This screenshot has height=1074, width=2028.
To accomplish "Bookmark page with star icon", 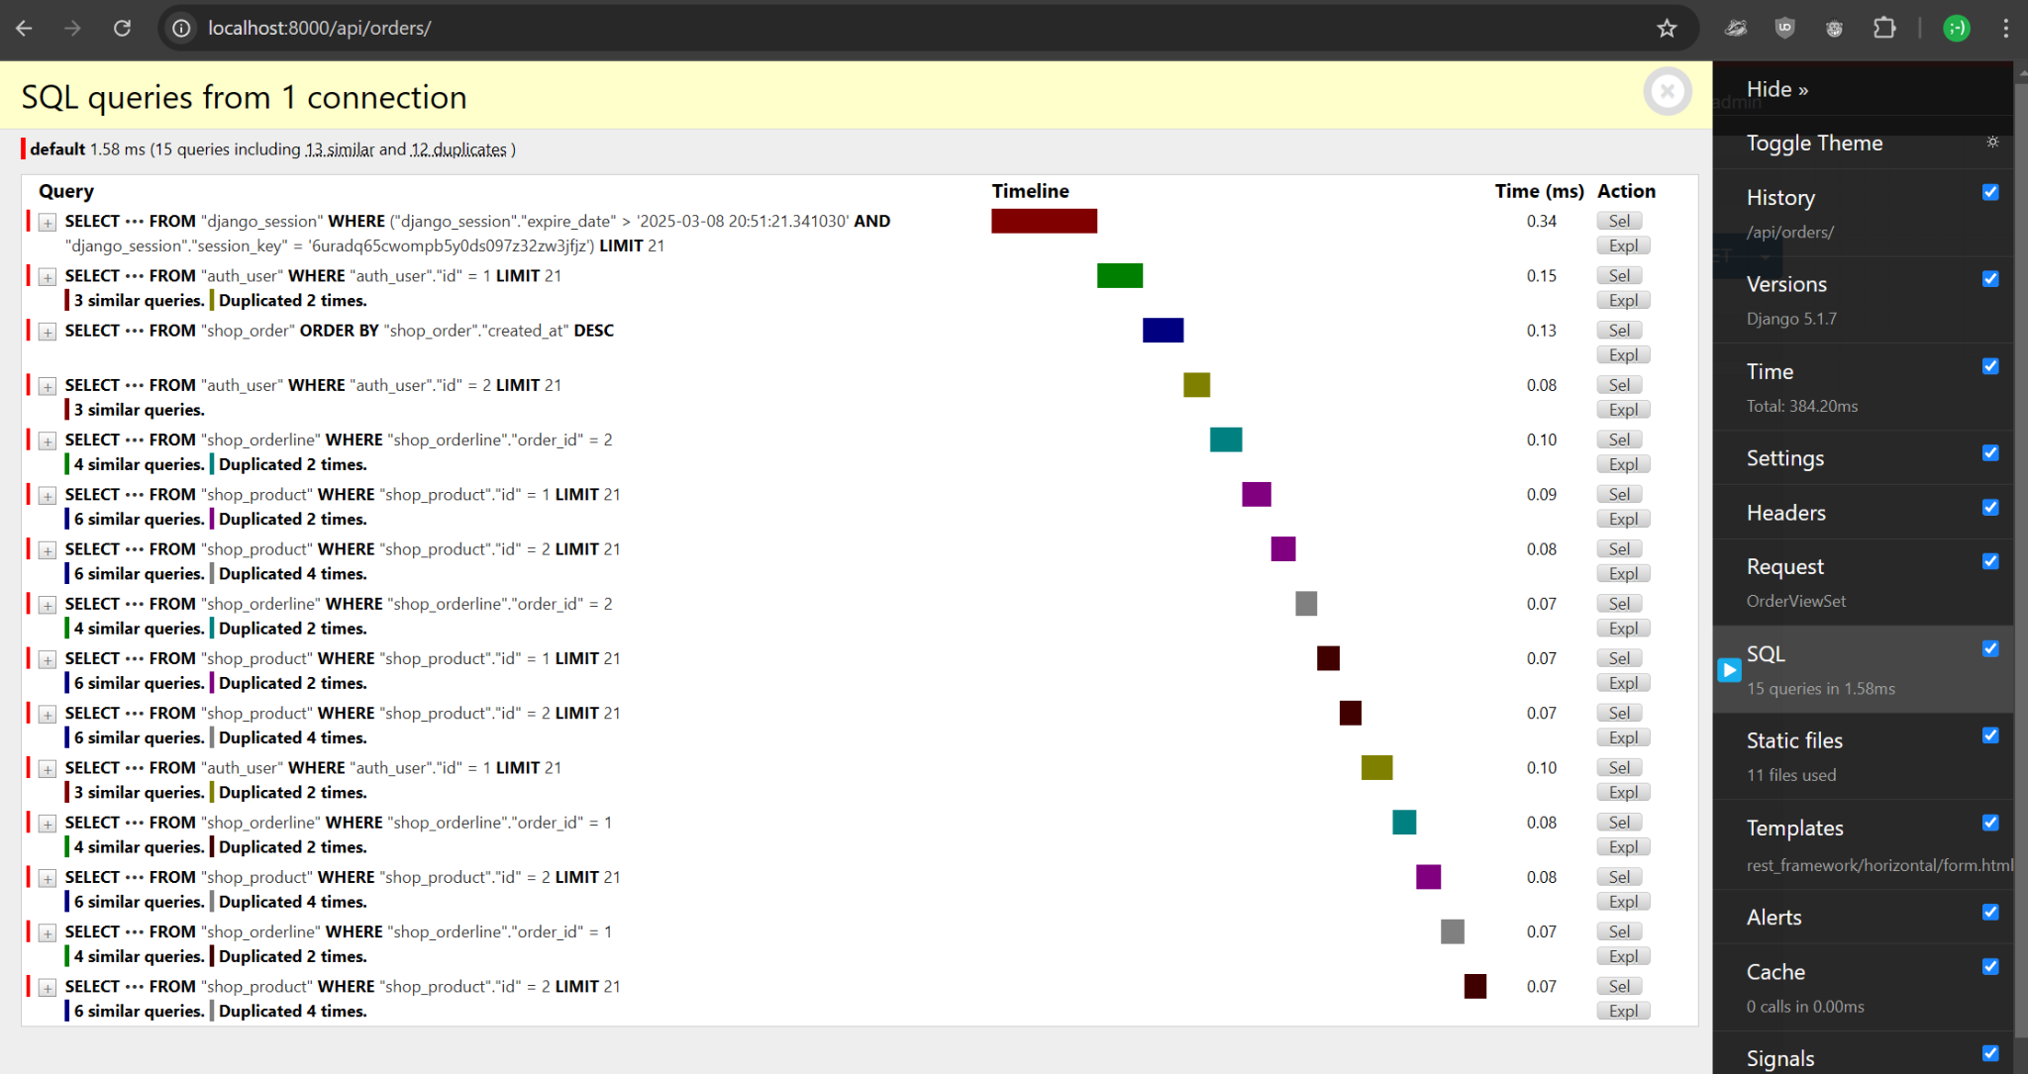I will 1668,28.
